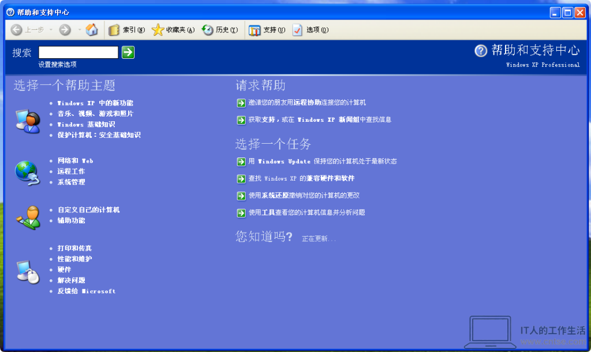This screenshot has height=352, width=591.
Task: Click green arrow beside 兼容硬件和软件
Action: point(241,179)
